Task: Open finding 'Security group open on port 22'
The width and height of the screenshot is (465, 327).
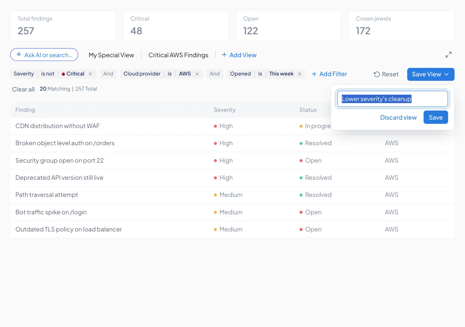Action: [60, 161]
